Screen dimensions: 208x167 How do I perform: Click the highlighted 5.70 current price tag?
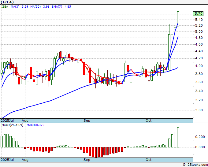pos(199,13)
